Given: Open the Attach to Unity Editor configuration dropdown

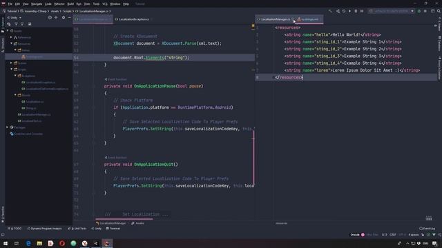Looking at the screenshot, I should point(392,11).
